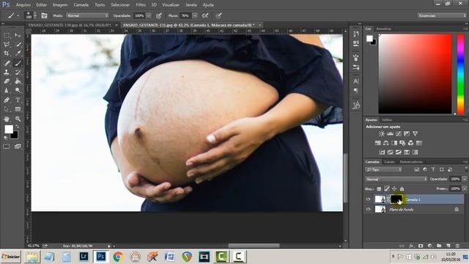Select the Crop tool
The image size is (469, 264).
(x=7, y=54)
